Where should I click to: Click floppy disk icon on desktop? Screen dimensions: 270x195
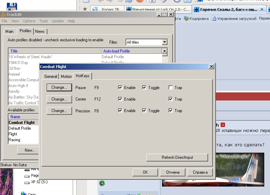[12, 7]
